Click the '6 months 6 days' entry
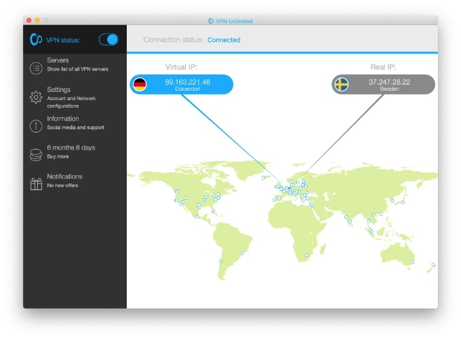 coord(71,148)
